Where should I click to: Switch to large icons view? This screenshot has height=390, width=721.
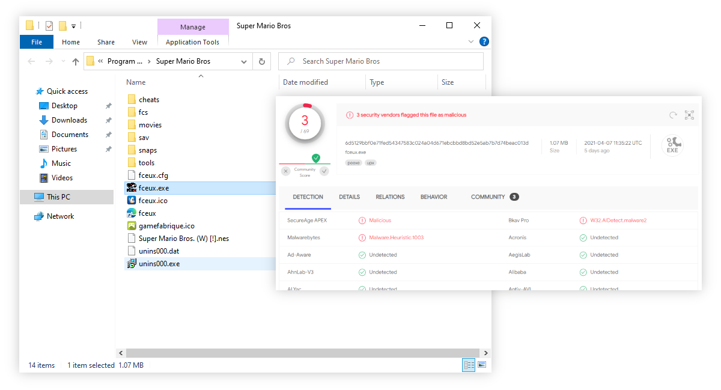tap(481, 365)
